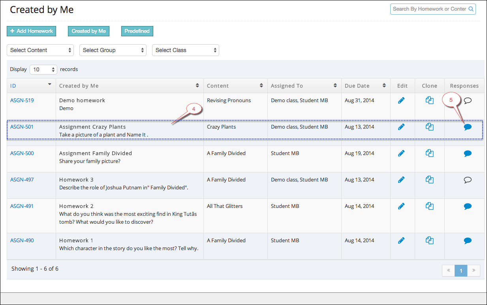This screenshot has width=487, height=305.
Task: Open assignment link ASGN-500
Action: 22,153
